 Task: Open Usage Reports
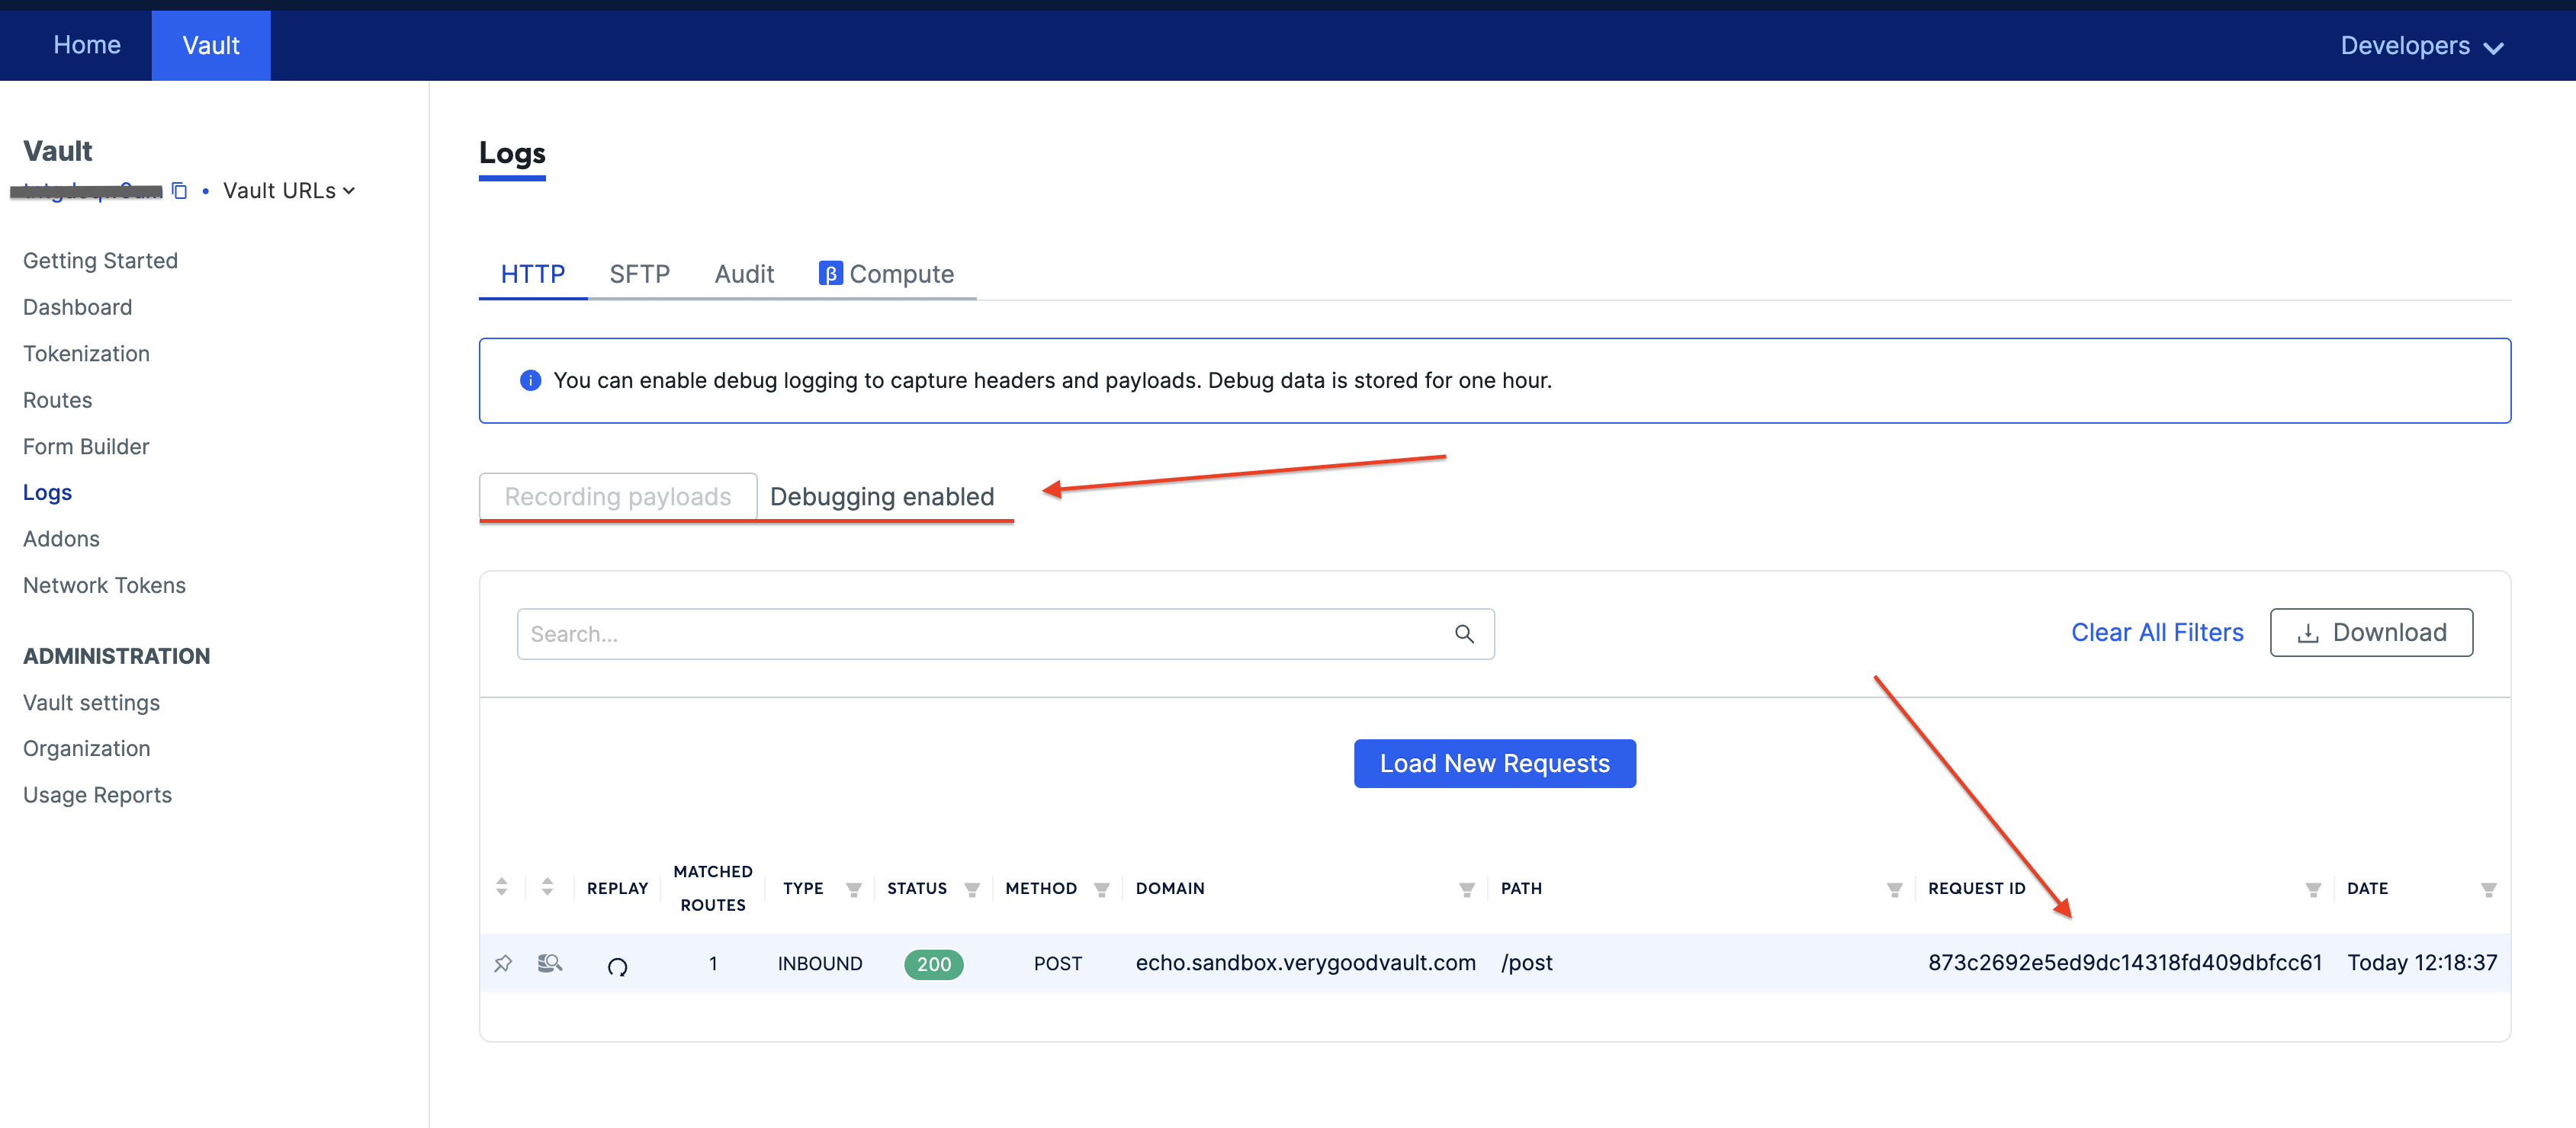click(97, 795)
